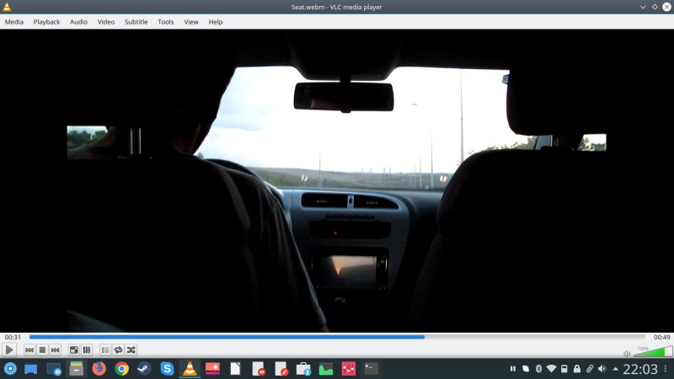Viewport: 674px width, 379px height.
Task: Seek on the playback progress bar
Action: click(x=338, y=338)
